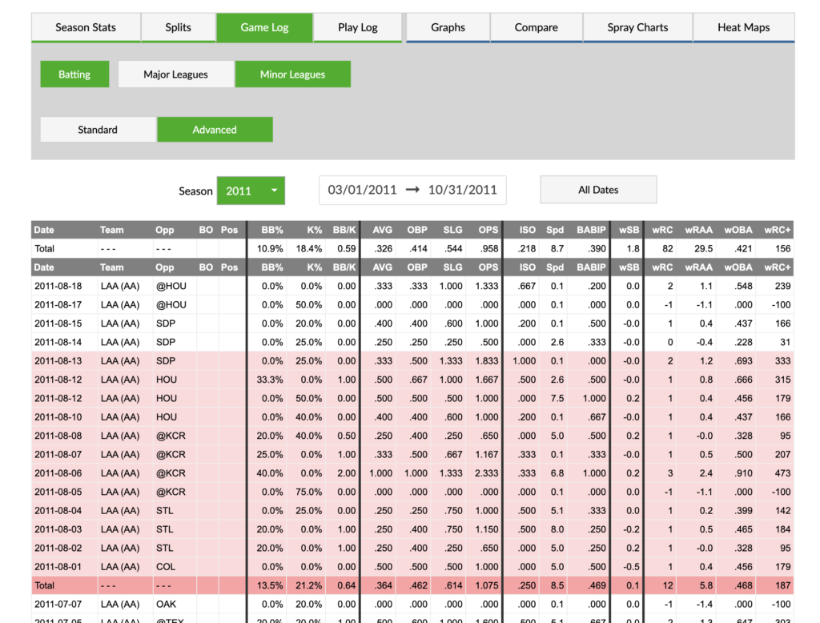Select the Advanced stats view

click(215, 129)
